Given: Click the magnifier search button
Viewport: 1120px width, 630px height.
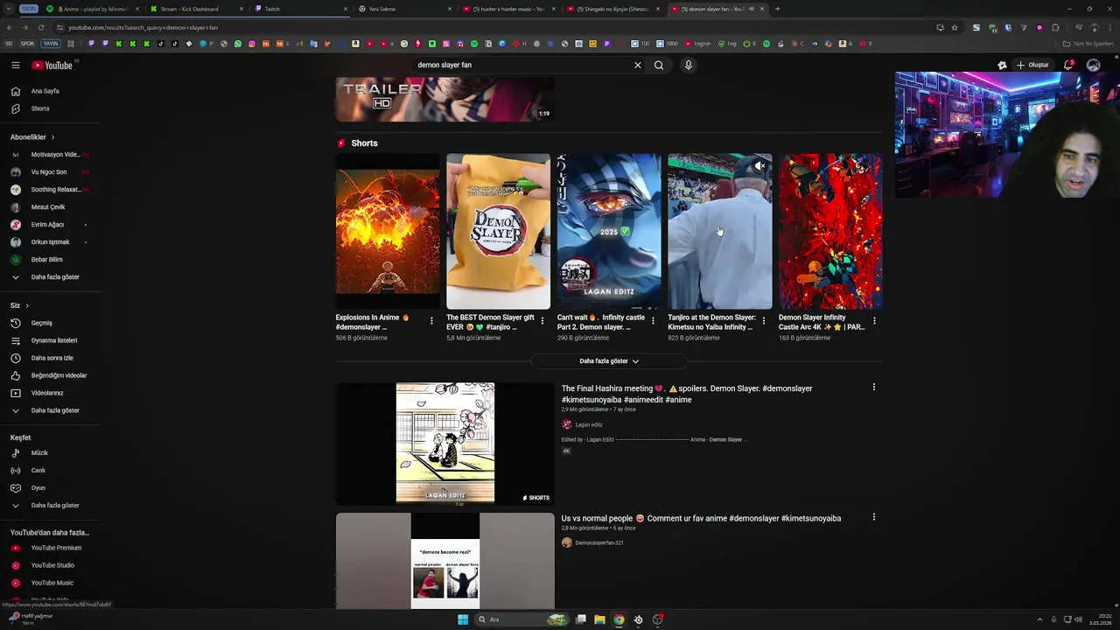Looking at the screenshot, I should pos(659,65).
